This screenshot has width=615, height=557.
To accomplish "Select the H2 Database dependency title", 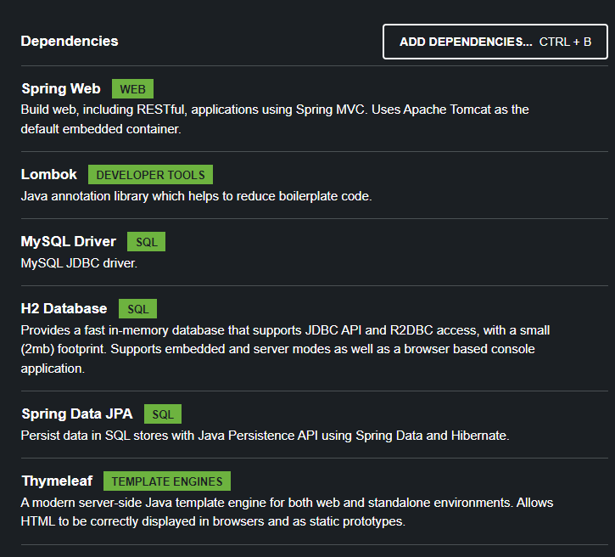I will click(64, 308).
